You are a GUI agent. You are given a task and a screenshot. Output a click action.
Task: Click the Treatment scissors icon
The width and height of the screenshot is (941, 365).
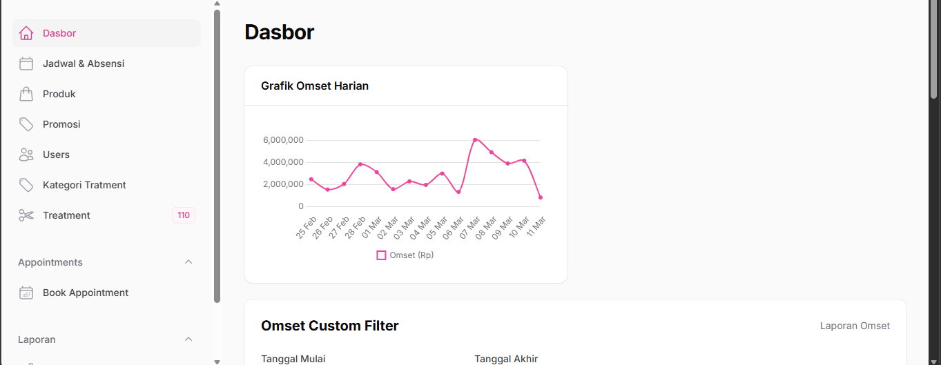click(26, 215)
